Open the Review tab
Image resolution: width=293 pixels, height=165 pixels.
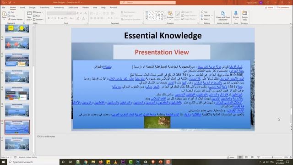(x=86, y=7)
